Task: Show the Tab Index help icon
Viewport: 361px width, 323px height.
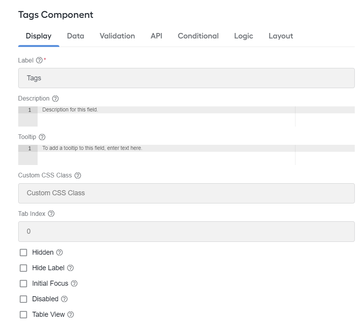Action: (51, 214)
